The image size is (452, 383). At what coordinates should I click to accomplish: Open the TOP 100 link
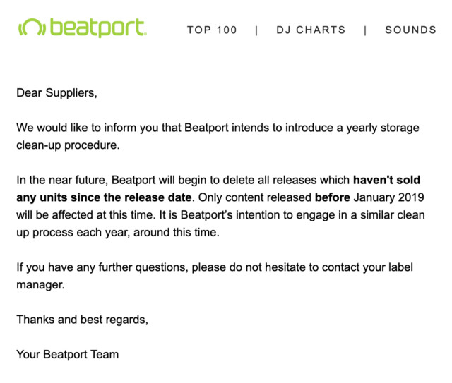212,30
